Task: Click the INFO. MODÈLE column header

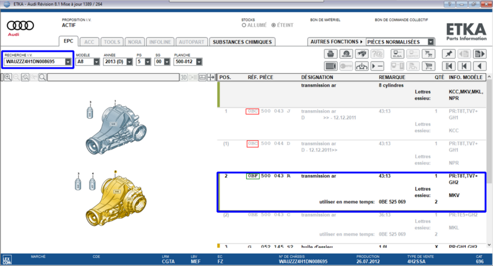Action: pyautogui.click(x=465, y=78)
